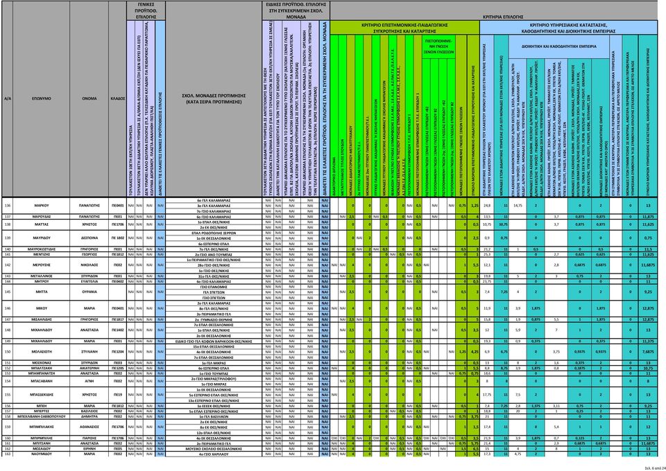
Task: Click school cell '2ο Γ/ΣΙΟ ΜΙΚΡΑΣ(ΤΡΙΛΟΦΟΥ)'
Action: click(x=213, y=379)
